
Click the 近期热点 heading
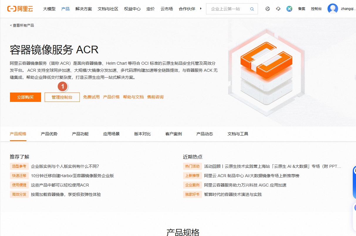tap(193, 157)
